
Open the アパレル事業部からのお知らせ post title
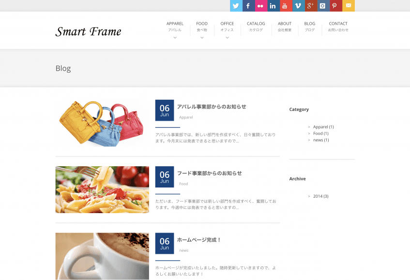coord(212,107)
